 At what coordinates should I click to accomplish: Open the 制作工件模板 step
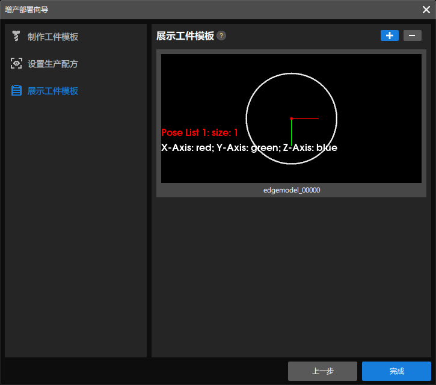point(53,37)
